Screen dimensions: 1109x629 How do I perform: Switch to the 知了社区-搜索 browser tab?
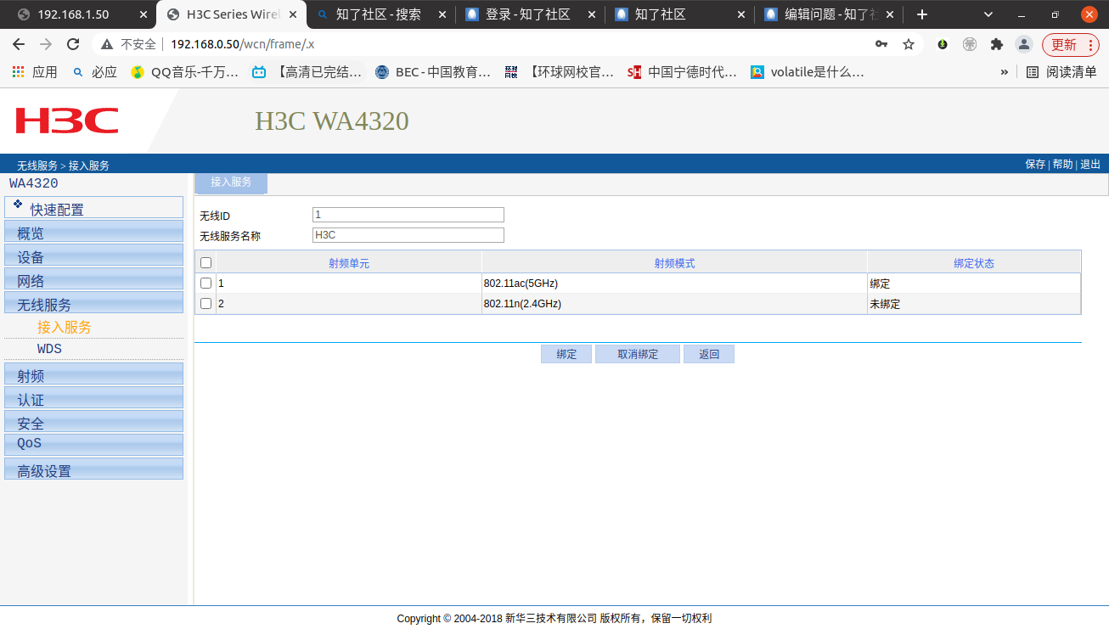tap(379, 14)
